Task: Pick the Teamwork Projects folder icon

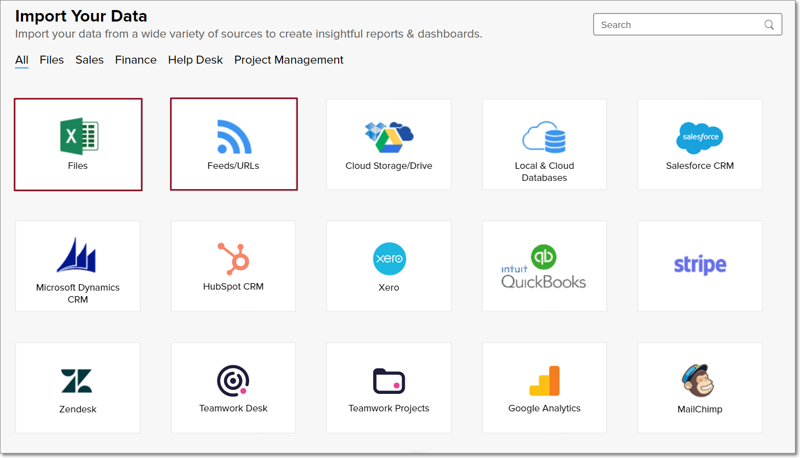Action: (x=389, y=381)
